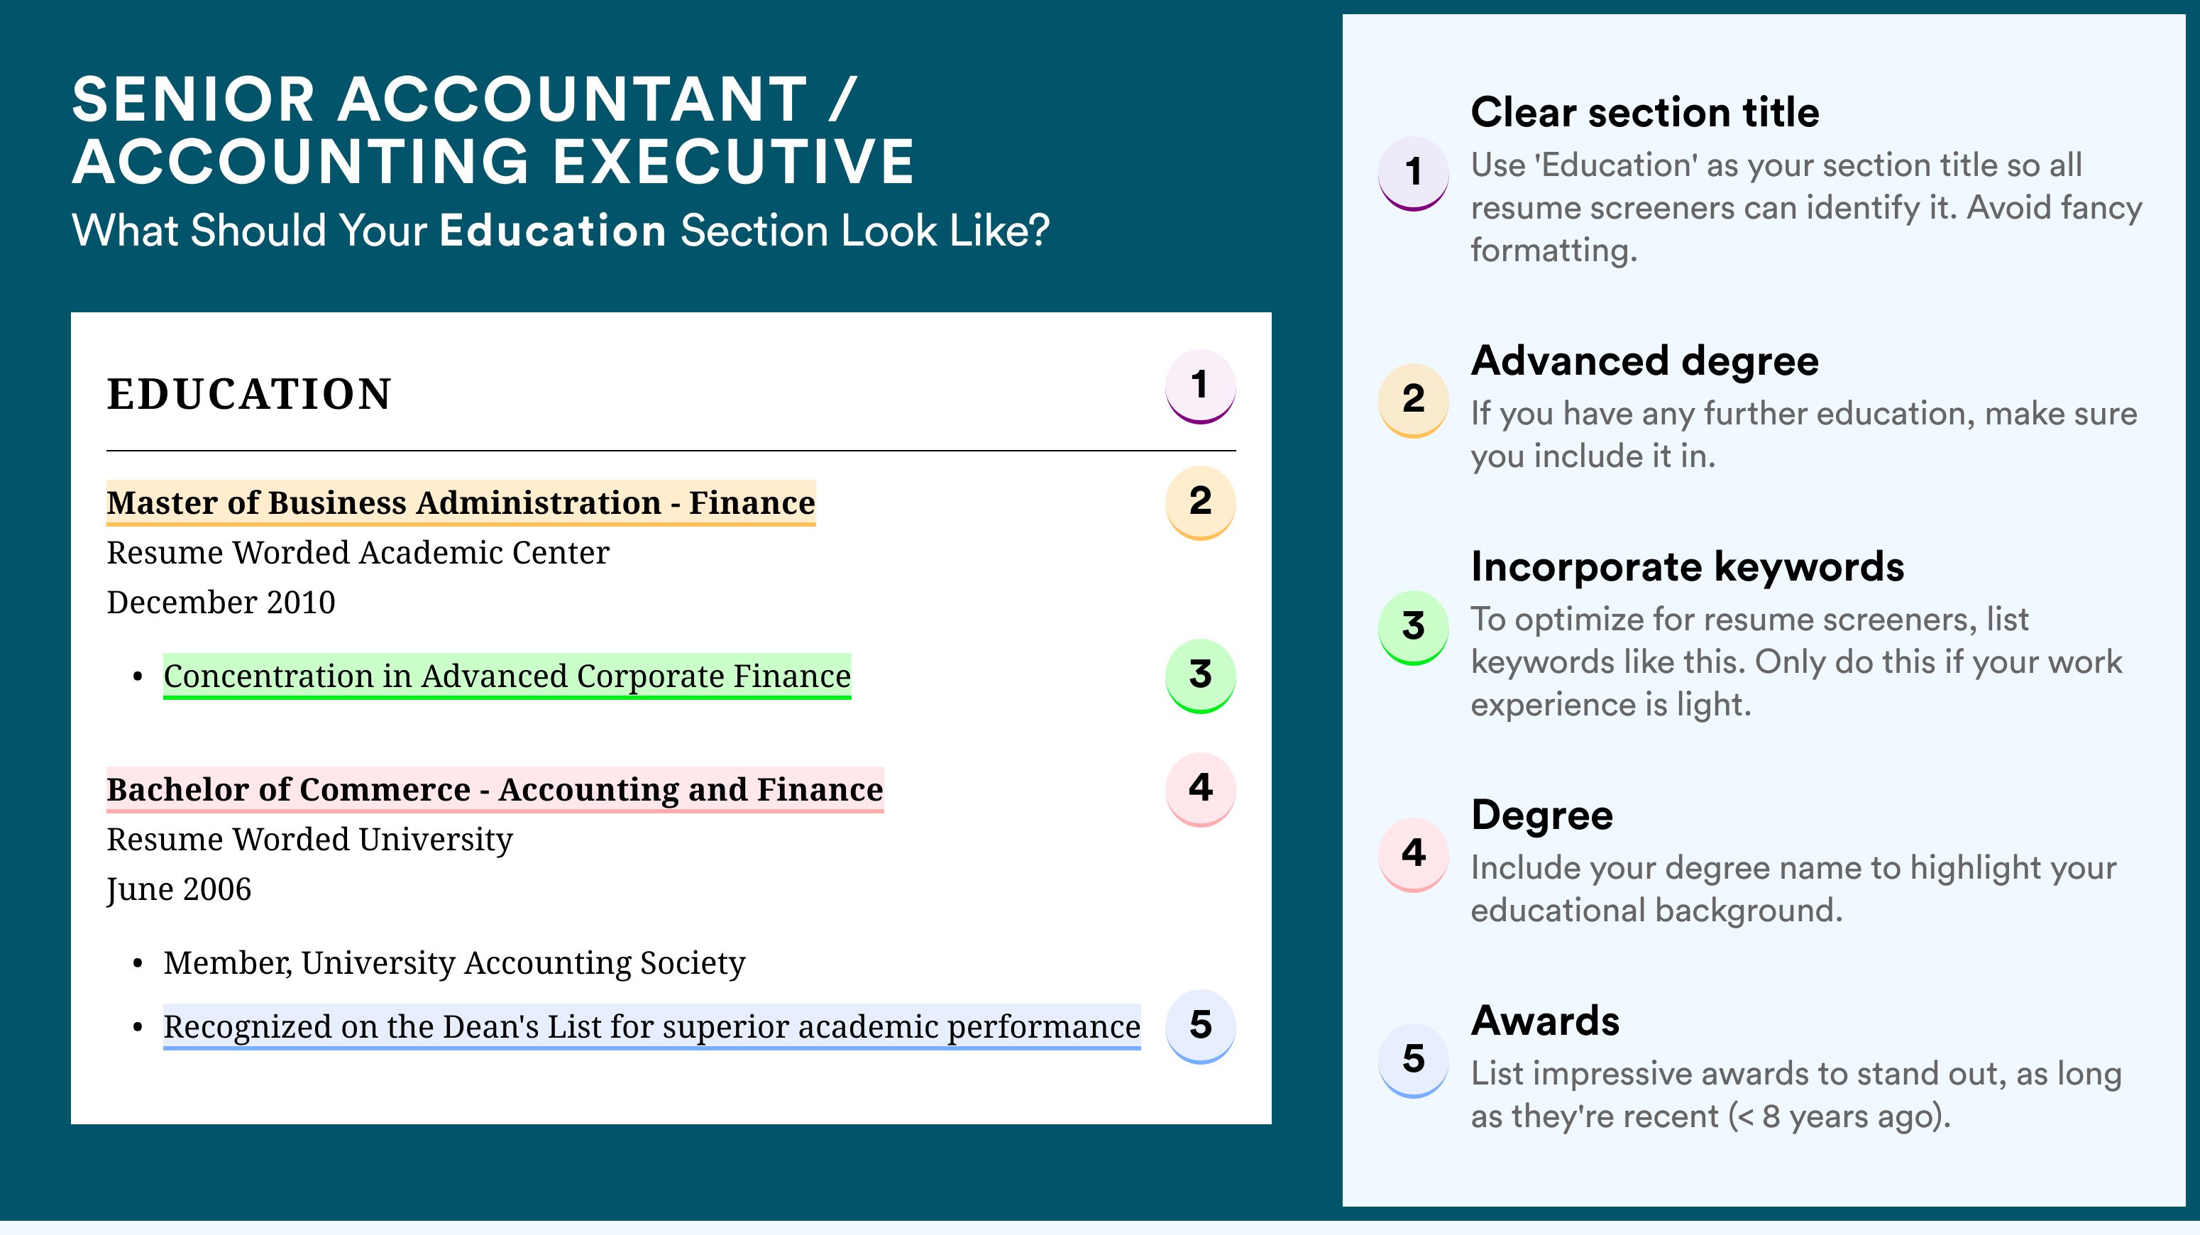Click purple badge 1 beside EDUCATION heading
Viewport: 2200px width, 1235px height.
click(x=1200, y=387)
